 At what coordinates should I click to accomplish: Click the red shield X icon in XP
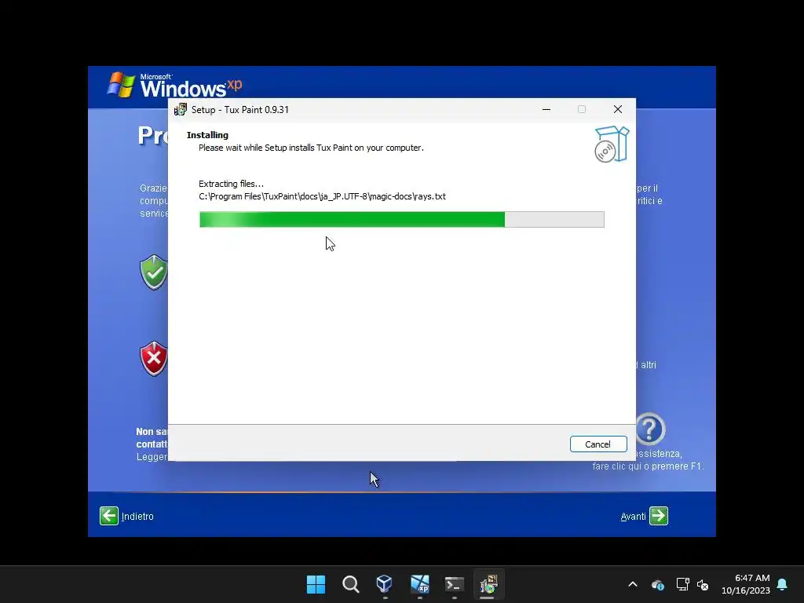point(153,358)
